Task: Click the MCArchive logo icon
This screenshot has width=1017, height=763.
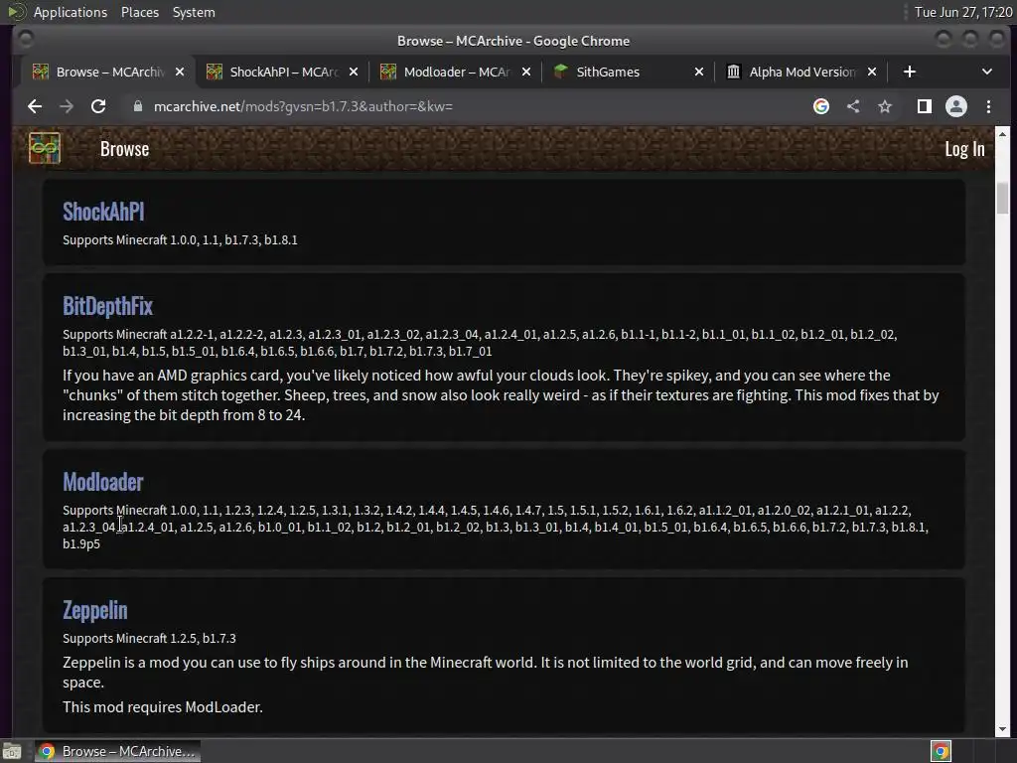Action: [x=44, y=149]
